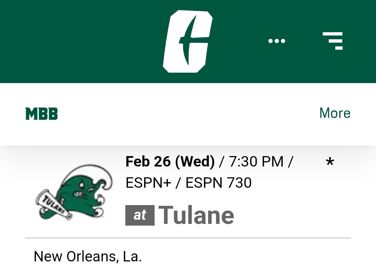376x267 pixels.
Task: Select the New Orleans, La. location text
Action: [x=88, y=257]
